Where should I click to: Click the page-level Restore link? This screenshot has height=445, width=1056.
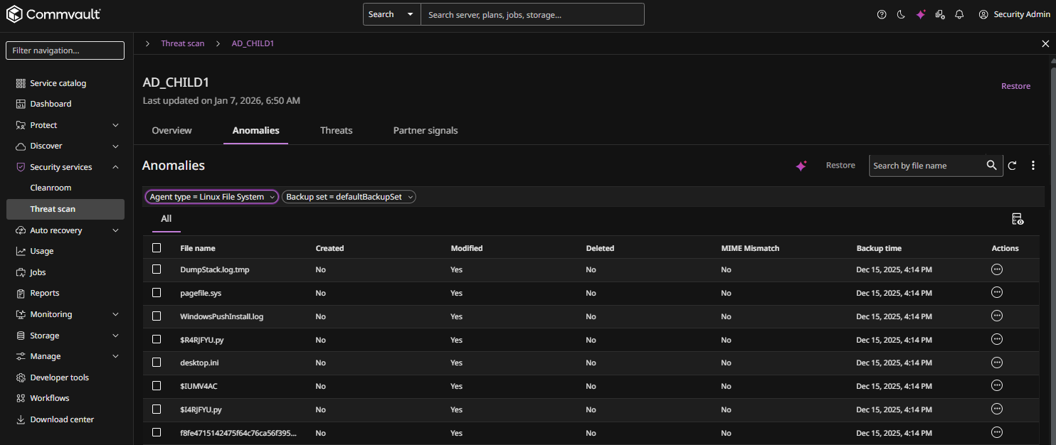(x=1016, y=86)
